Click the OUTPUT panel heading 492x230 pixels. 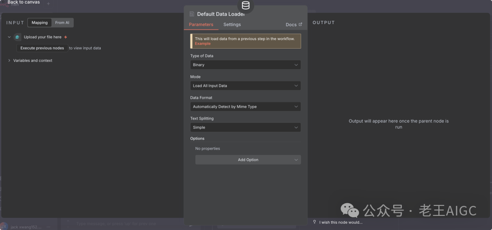[323, 23]
